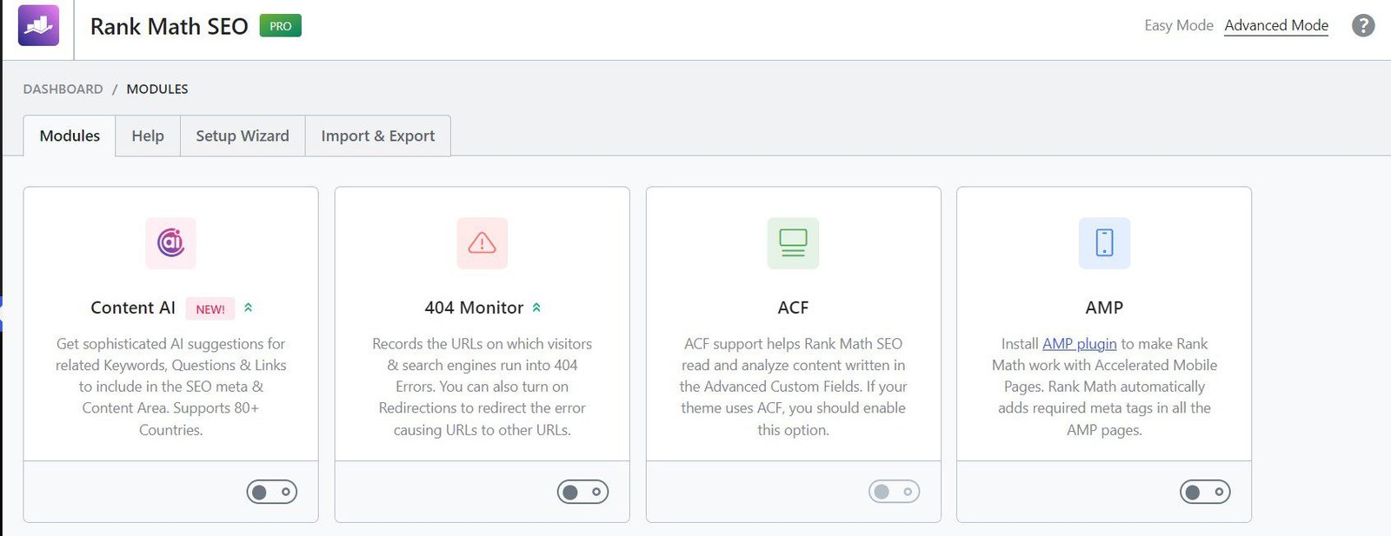Enable the Content AI module toggle
The width and height of the screenshot is (1391, 536).
pos(271,492)
